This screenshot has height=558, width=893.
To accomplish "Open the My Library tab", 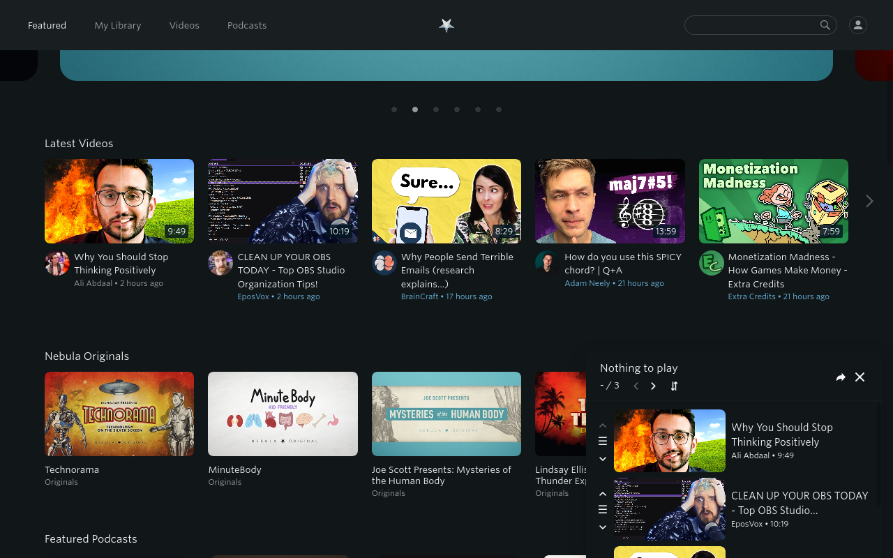I will pyautogui.click(x=118, y=25).
